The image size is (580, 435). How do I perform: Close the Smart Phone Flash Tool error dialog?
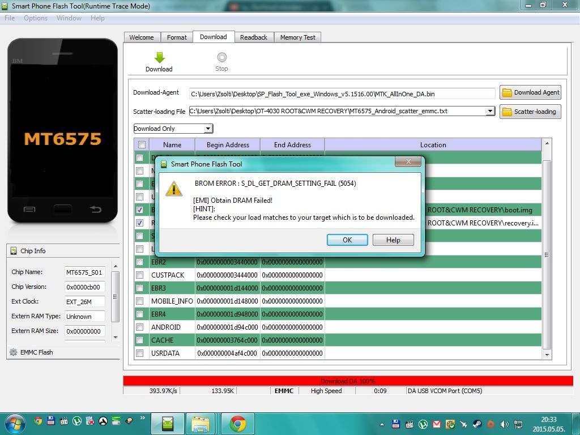[408, 161]
